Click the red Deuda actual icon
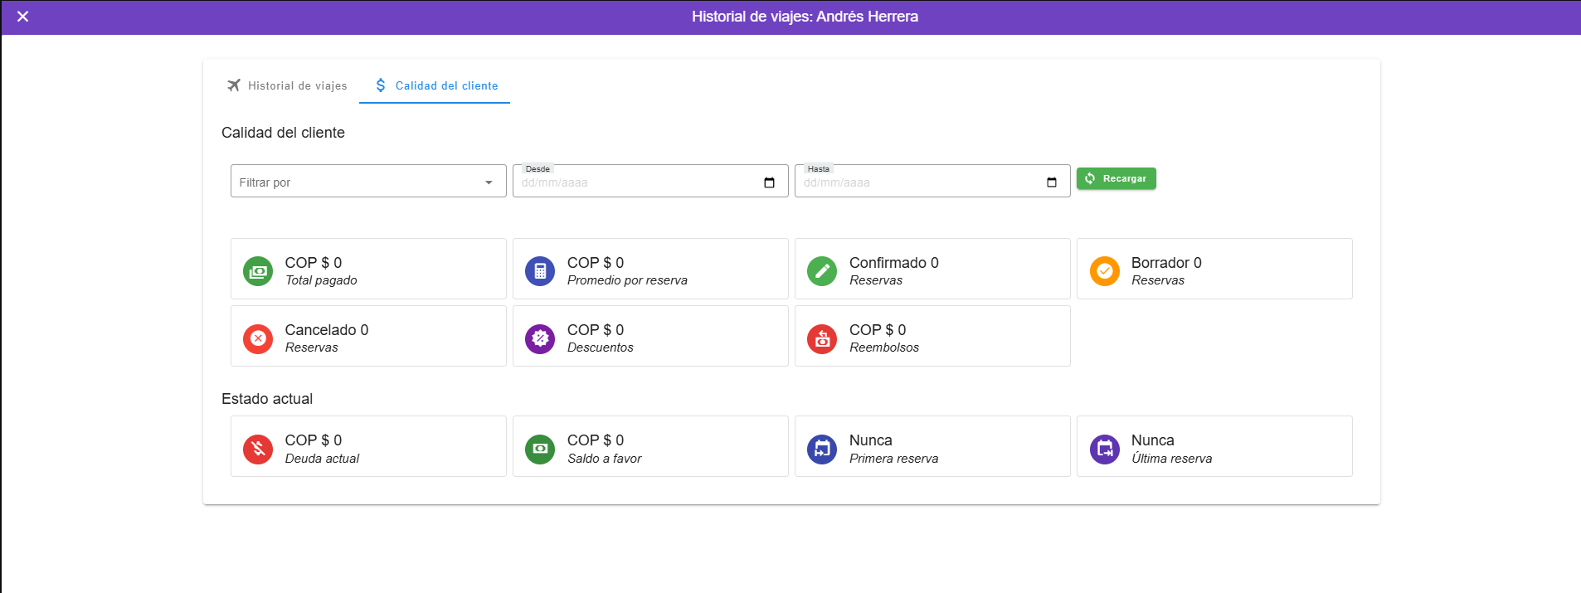The height and width of the screenshot is (593, 1581). tap(258, 449)
